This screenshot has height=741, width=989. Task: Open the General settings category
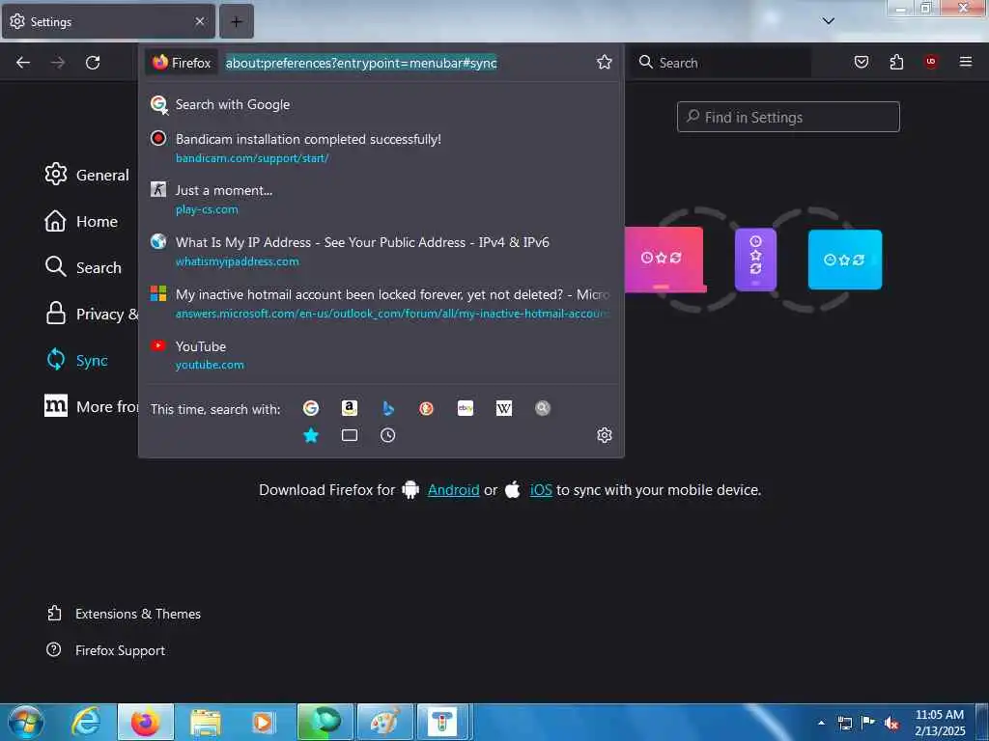87,175
